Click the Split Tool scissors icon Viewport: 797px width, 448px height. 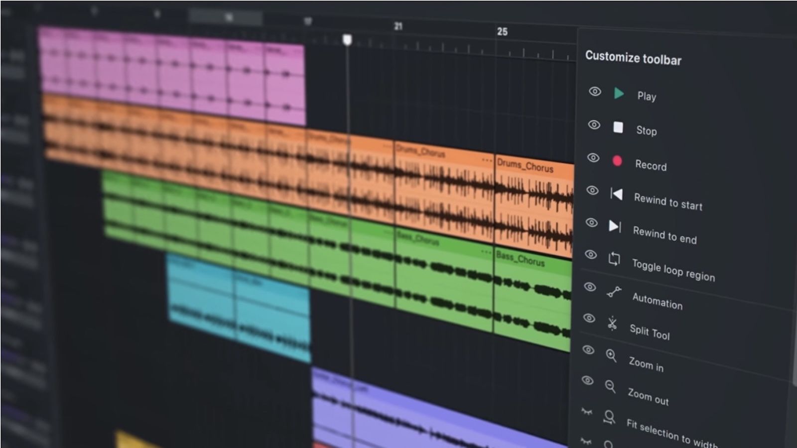[x=612, y=324]
